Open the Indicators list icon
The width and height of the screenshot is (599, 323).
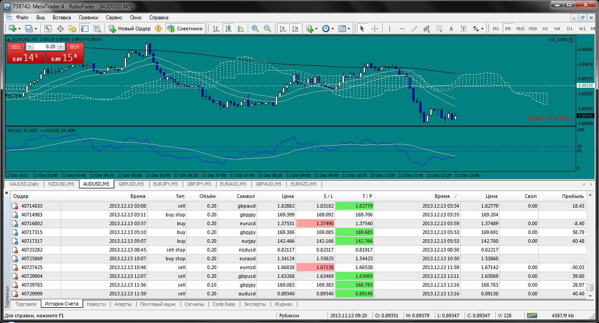[310, 29]
